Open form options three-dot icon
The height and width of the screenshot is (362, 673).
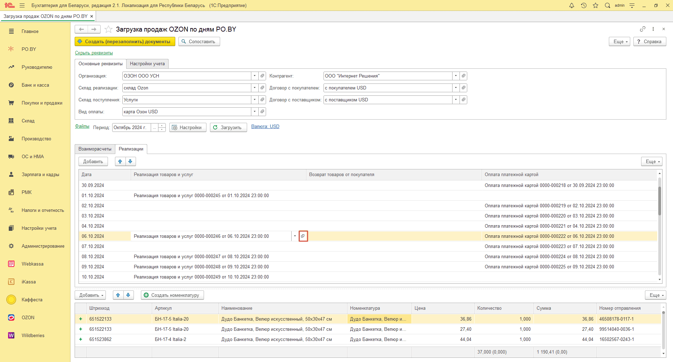pos(653,29)
